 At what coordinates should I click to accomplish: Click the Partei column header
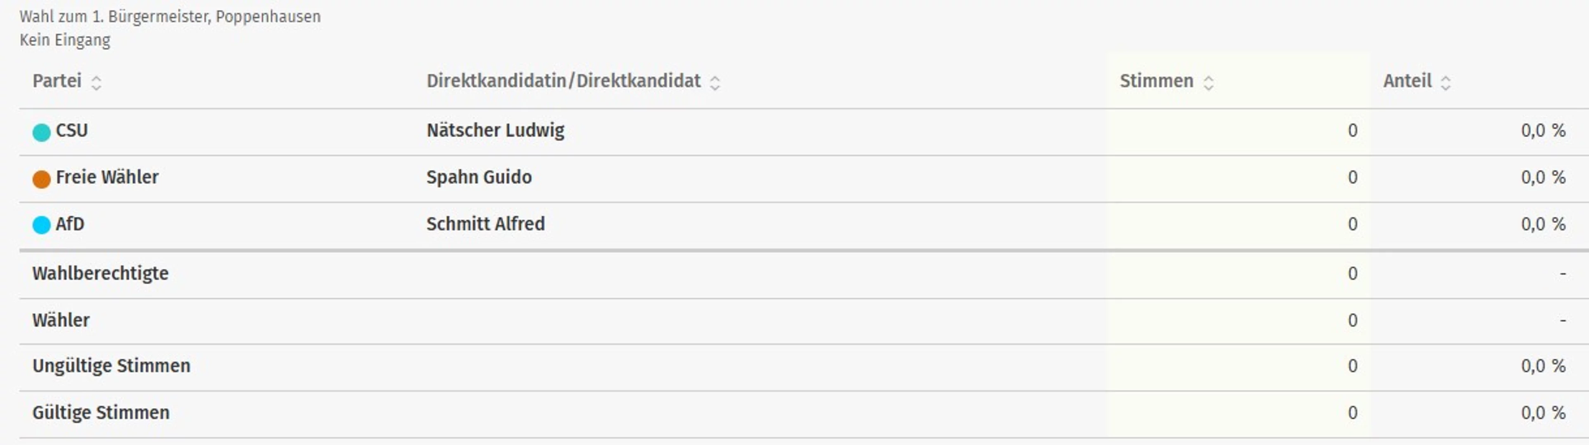click(x=57, y=81)
